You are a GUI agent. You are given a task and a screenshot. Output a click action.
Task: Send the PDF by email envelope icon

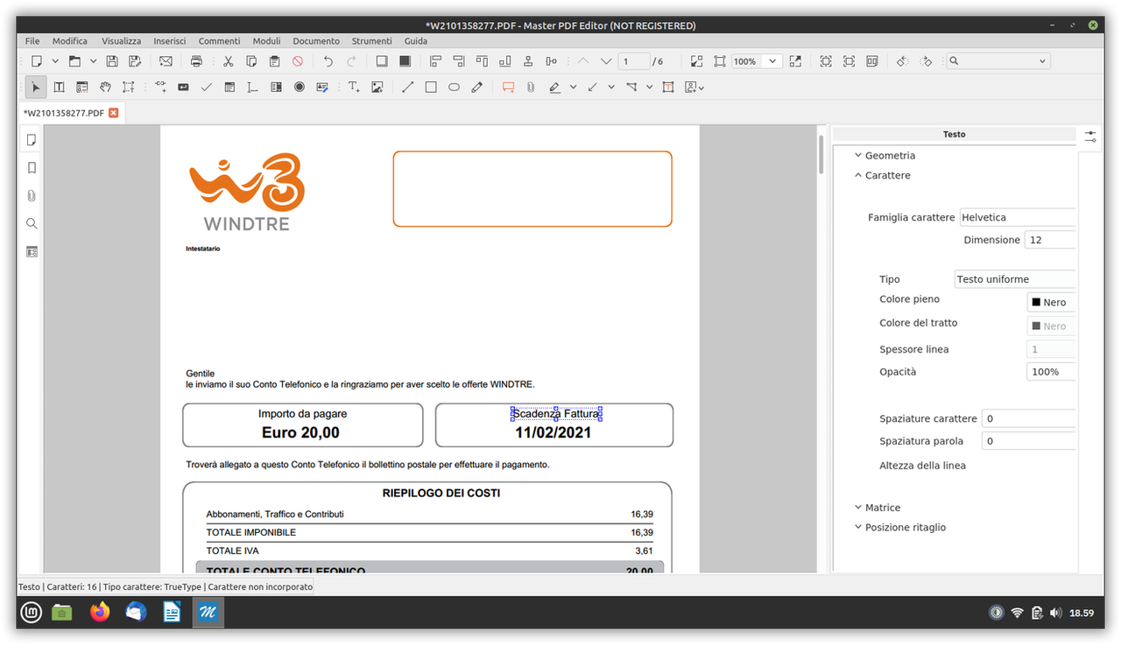[166, 61]
